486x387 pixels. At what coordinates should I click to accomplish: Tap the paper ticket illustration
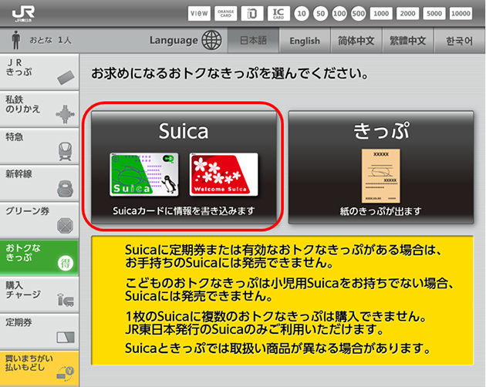pos(381,176)
